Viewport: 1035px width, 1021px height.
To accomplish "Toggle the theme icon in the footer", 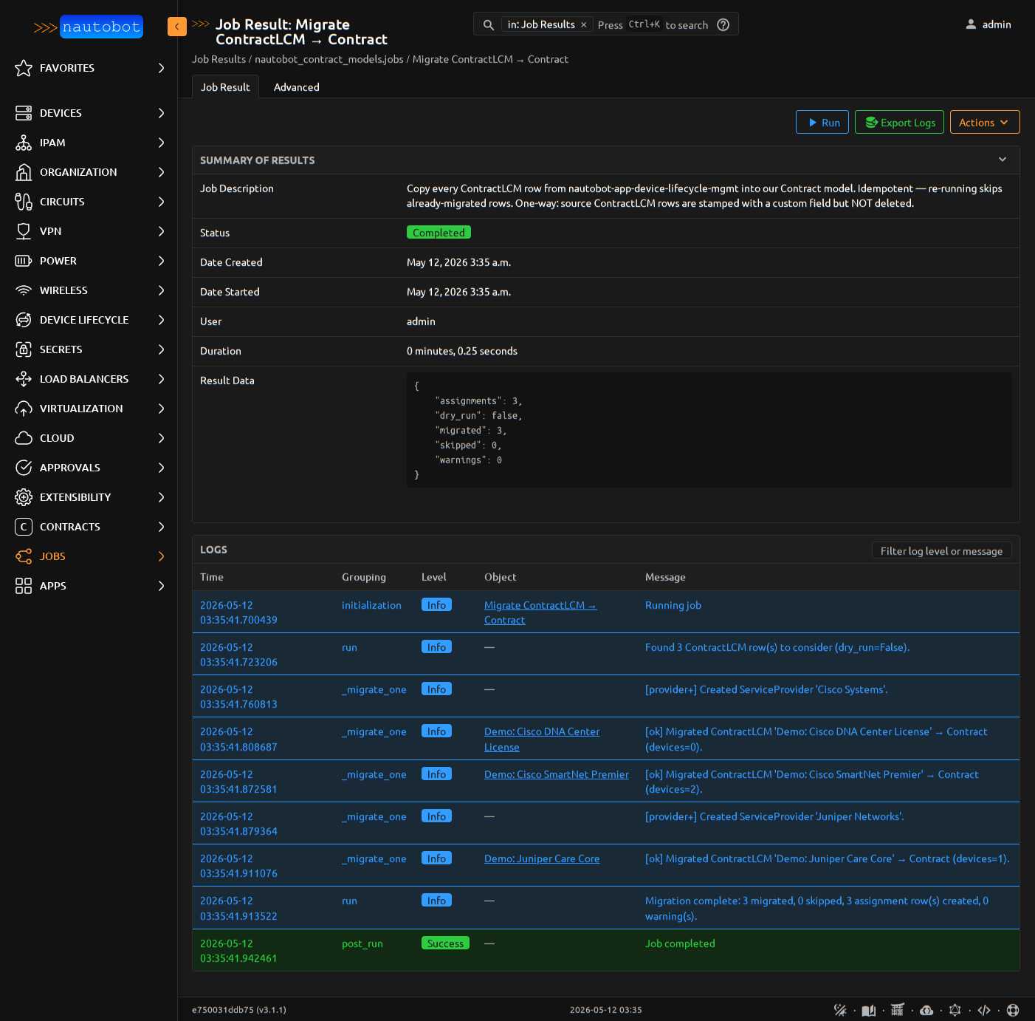I will pos(840,1010).
